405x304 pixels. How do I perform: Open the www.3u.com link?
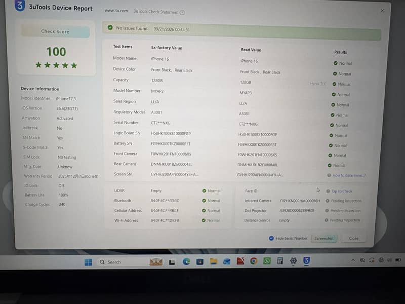coord(116,11)
